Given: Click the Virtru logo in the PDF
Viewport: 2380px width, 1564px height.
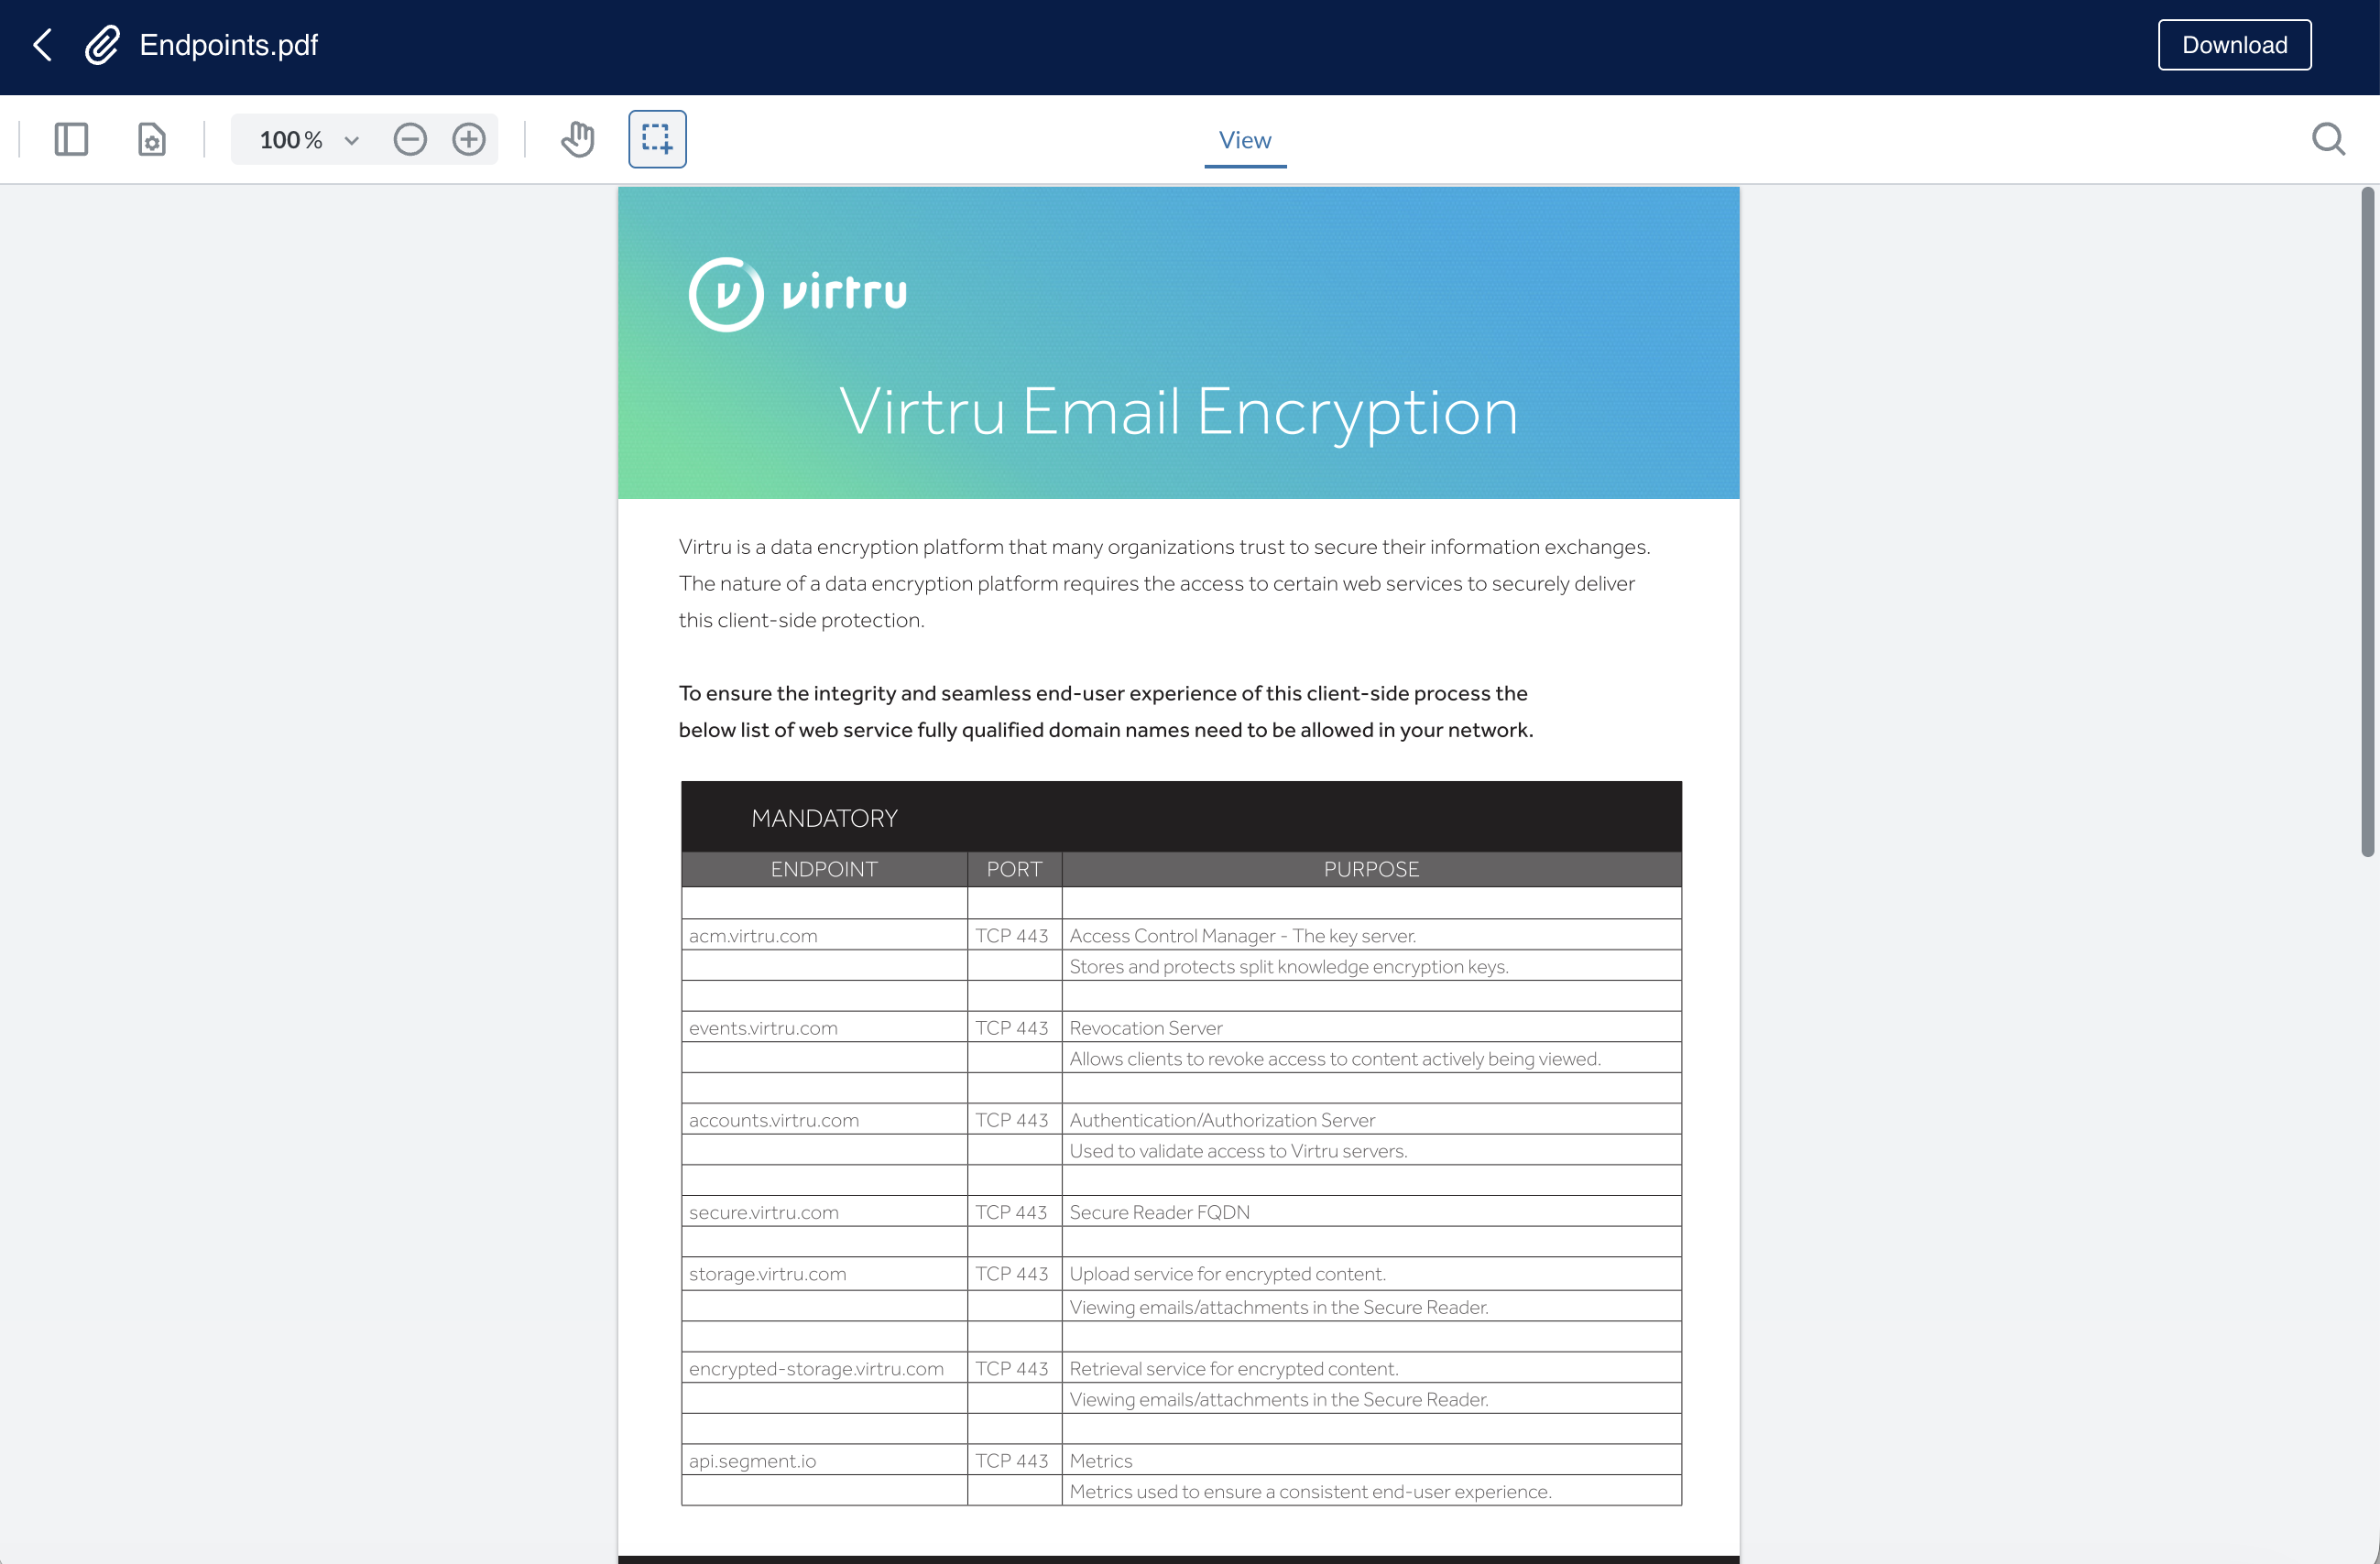Looking at the screenshot, I should (797, 294).
